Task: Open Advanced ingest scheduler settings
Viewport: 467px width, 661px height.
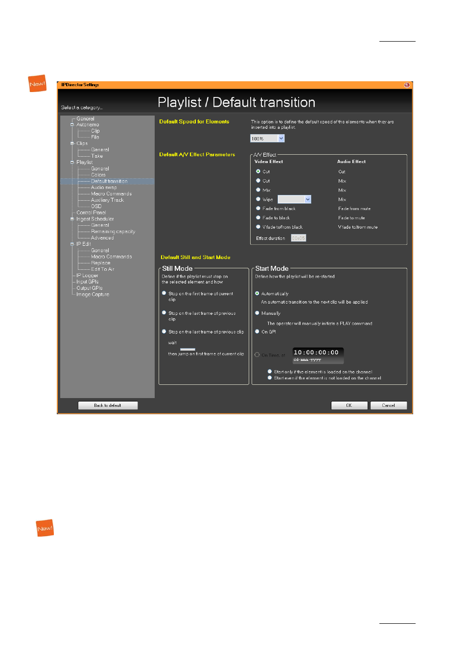Action: point(102,238)
